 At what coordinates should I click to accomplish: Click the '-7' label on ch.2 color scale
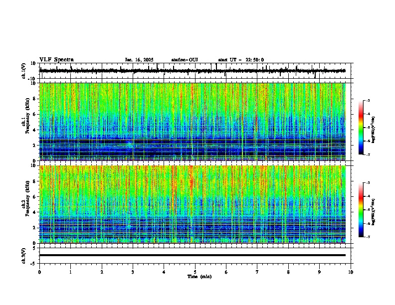coord(368,237)
